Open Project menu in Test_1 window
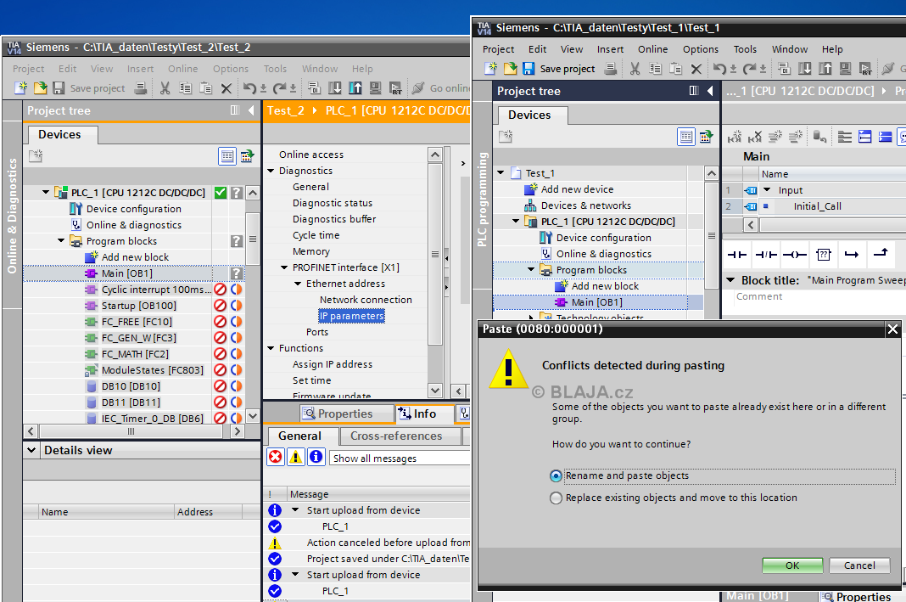Image resolution: width=906 pixels, height=602 pixels. click(x=498, y=49)
